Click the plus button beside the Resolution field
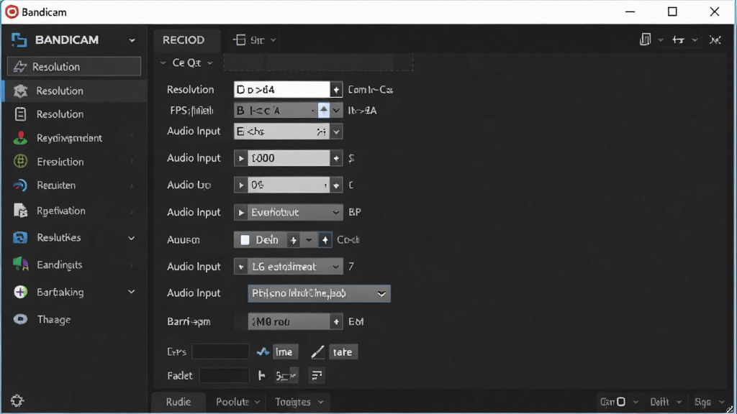 pos(336,90)
